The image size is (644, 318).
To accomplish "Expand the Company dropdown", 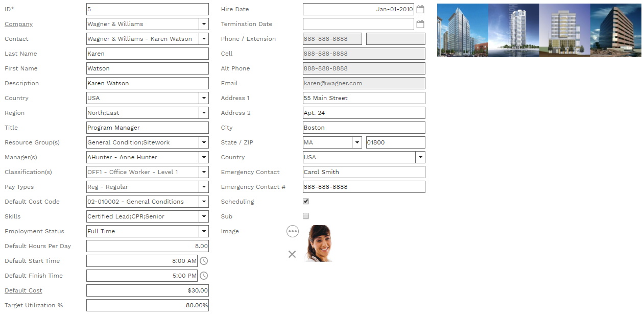I will [204, 24].
